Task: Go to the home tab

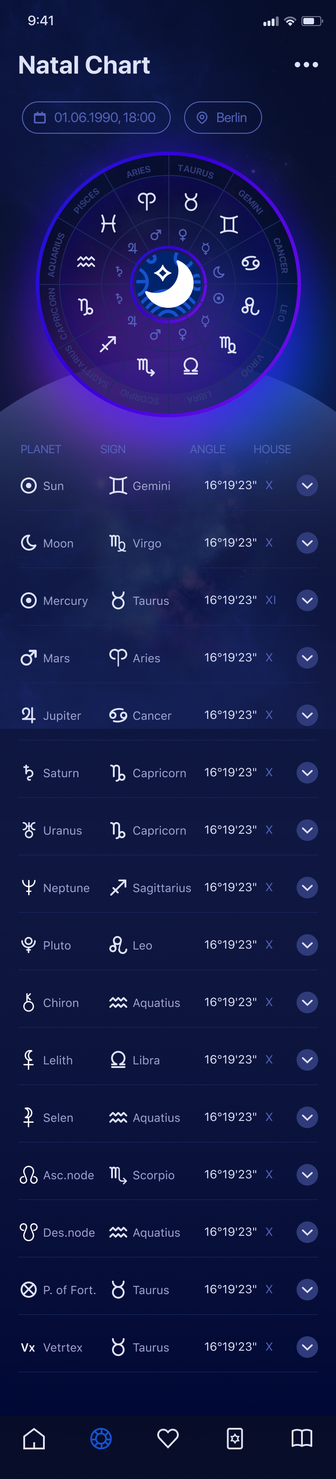Action: [34, 1438]
